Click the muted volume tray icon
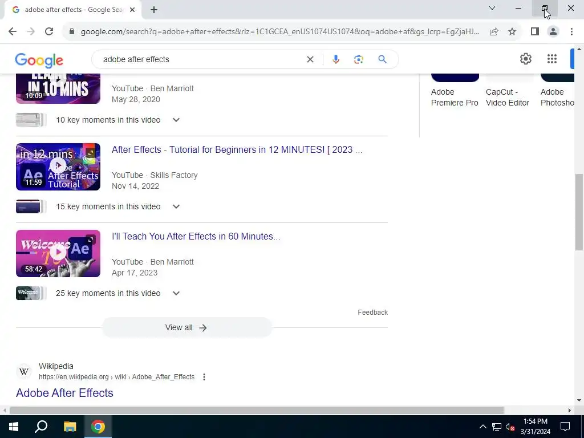 pyautogui.click(x=510, y=427)
